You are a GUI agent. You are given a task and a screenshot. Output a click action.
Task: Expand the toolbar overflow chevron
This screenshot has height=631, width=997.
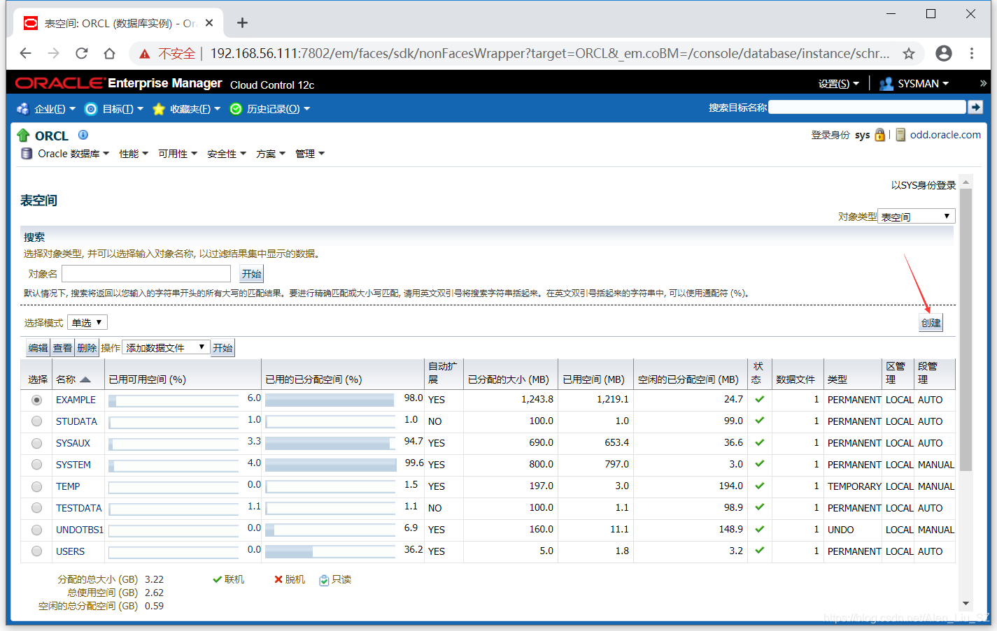983,83
